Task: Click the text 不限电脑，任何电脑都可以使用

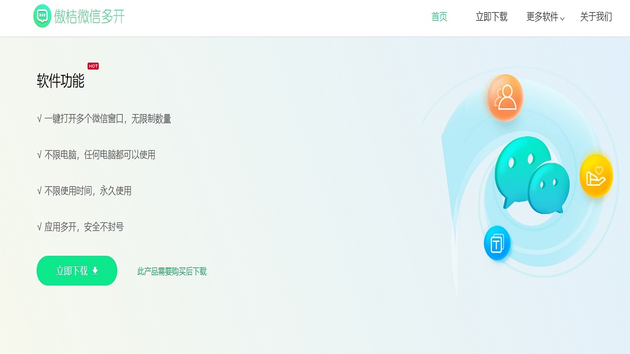Action: click(x=100, y=155)
